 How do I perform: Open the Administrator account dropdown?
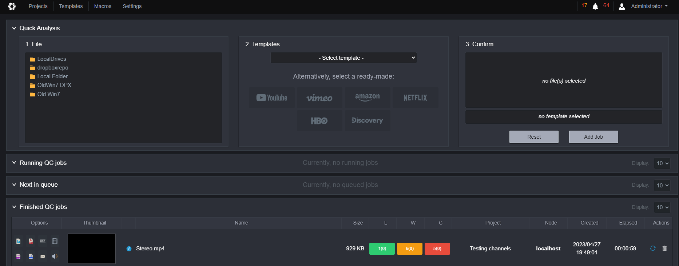tap(650, 6)
